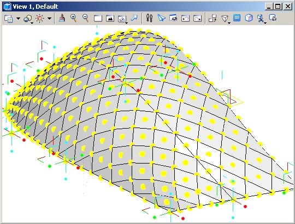Click the Navigate View icon

pos(173,18)
